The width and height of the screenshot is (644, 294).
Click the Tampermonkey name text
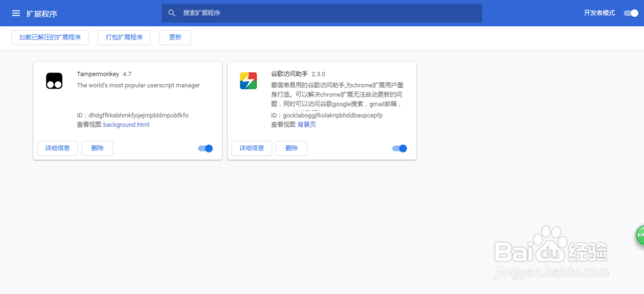click(x=98, y=74)
